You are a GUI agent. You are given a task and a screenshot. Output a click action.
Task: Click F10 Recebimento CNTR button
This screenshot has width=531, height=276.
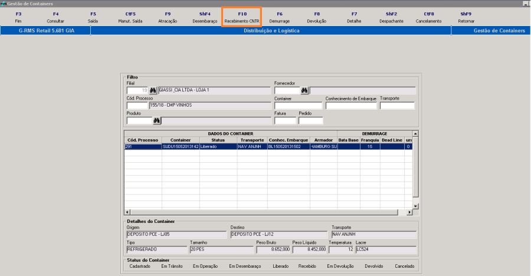[242, 17]
